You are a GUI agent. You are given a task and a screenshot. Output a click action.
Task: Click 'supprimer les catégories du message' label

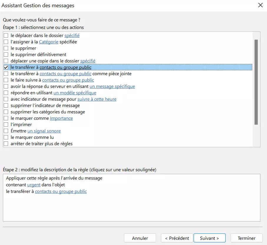48,112
